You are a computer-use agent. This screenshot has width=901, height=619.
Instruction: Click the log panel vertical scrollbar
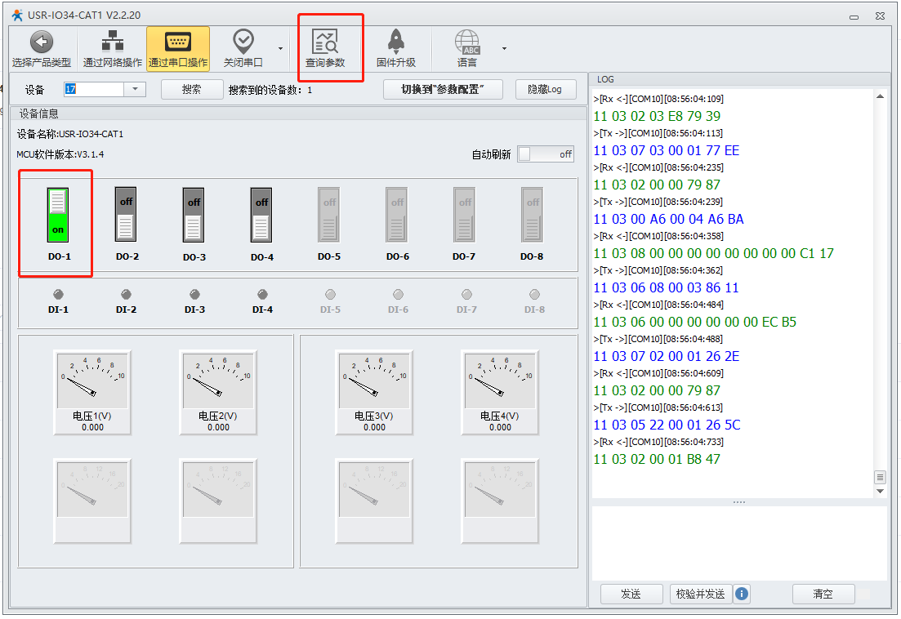tap(880, 286)
